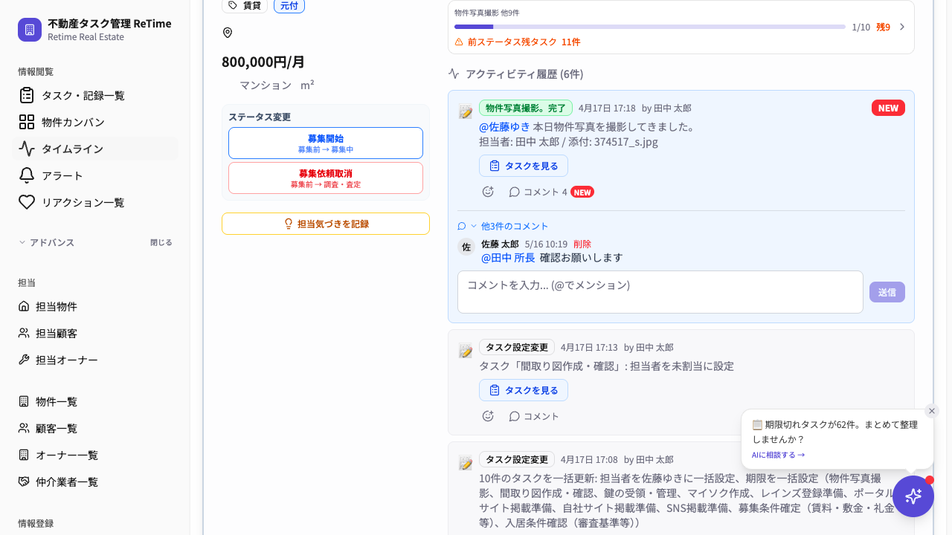
Task: Click the アクティビティ履歴 pulse icon
Action: point(454,74)
